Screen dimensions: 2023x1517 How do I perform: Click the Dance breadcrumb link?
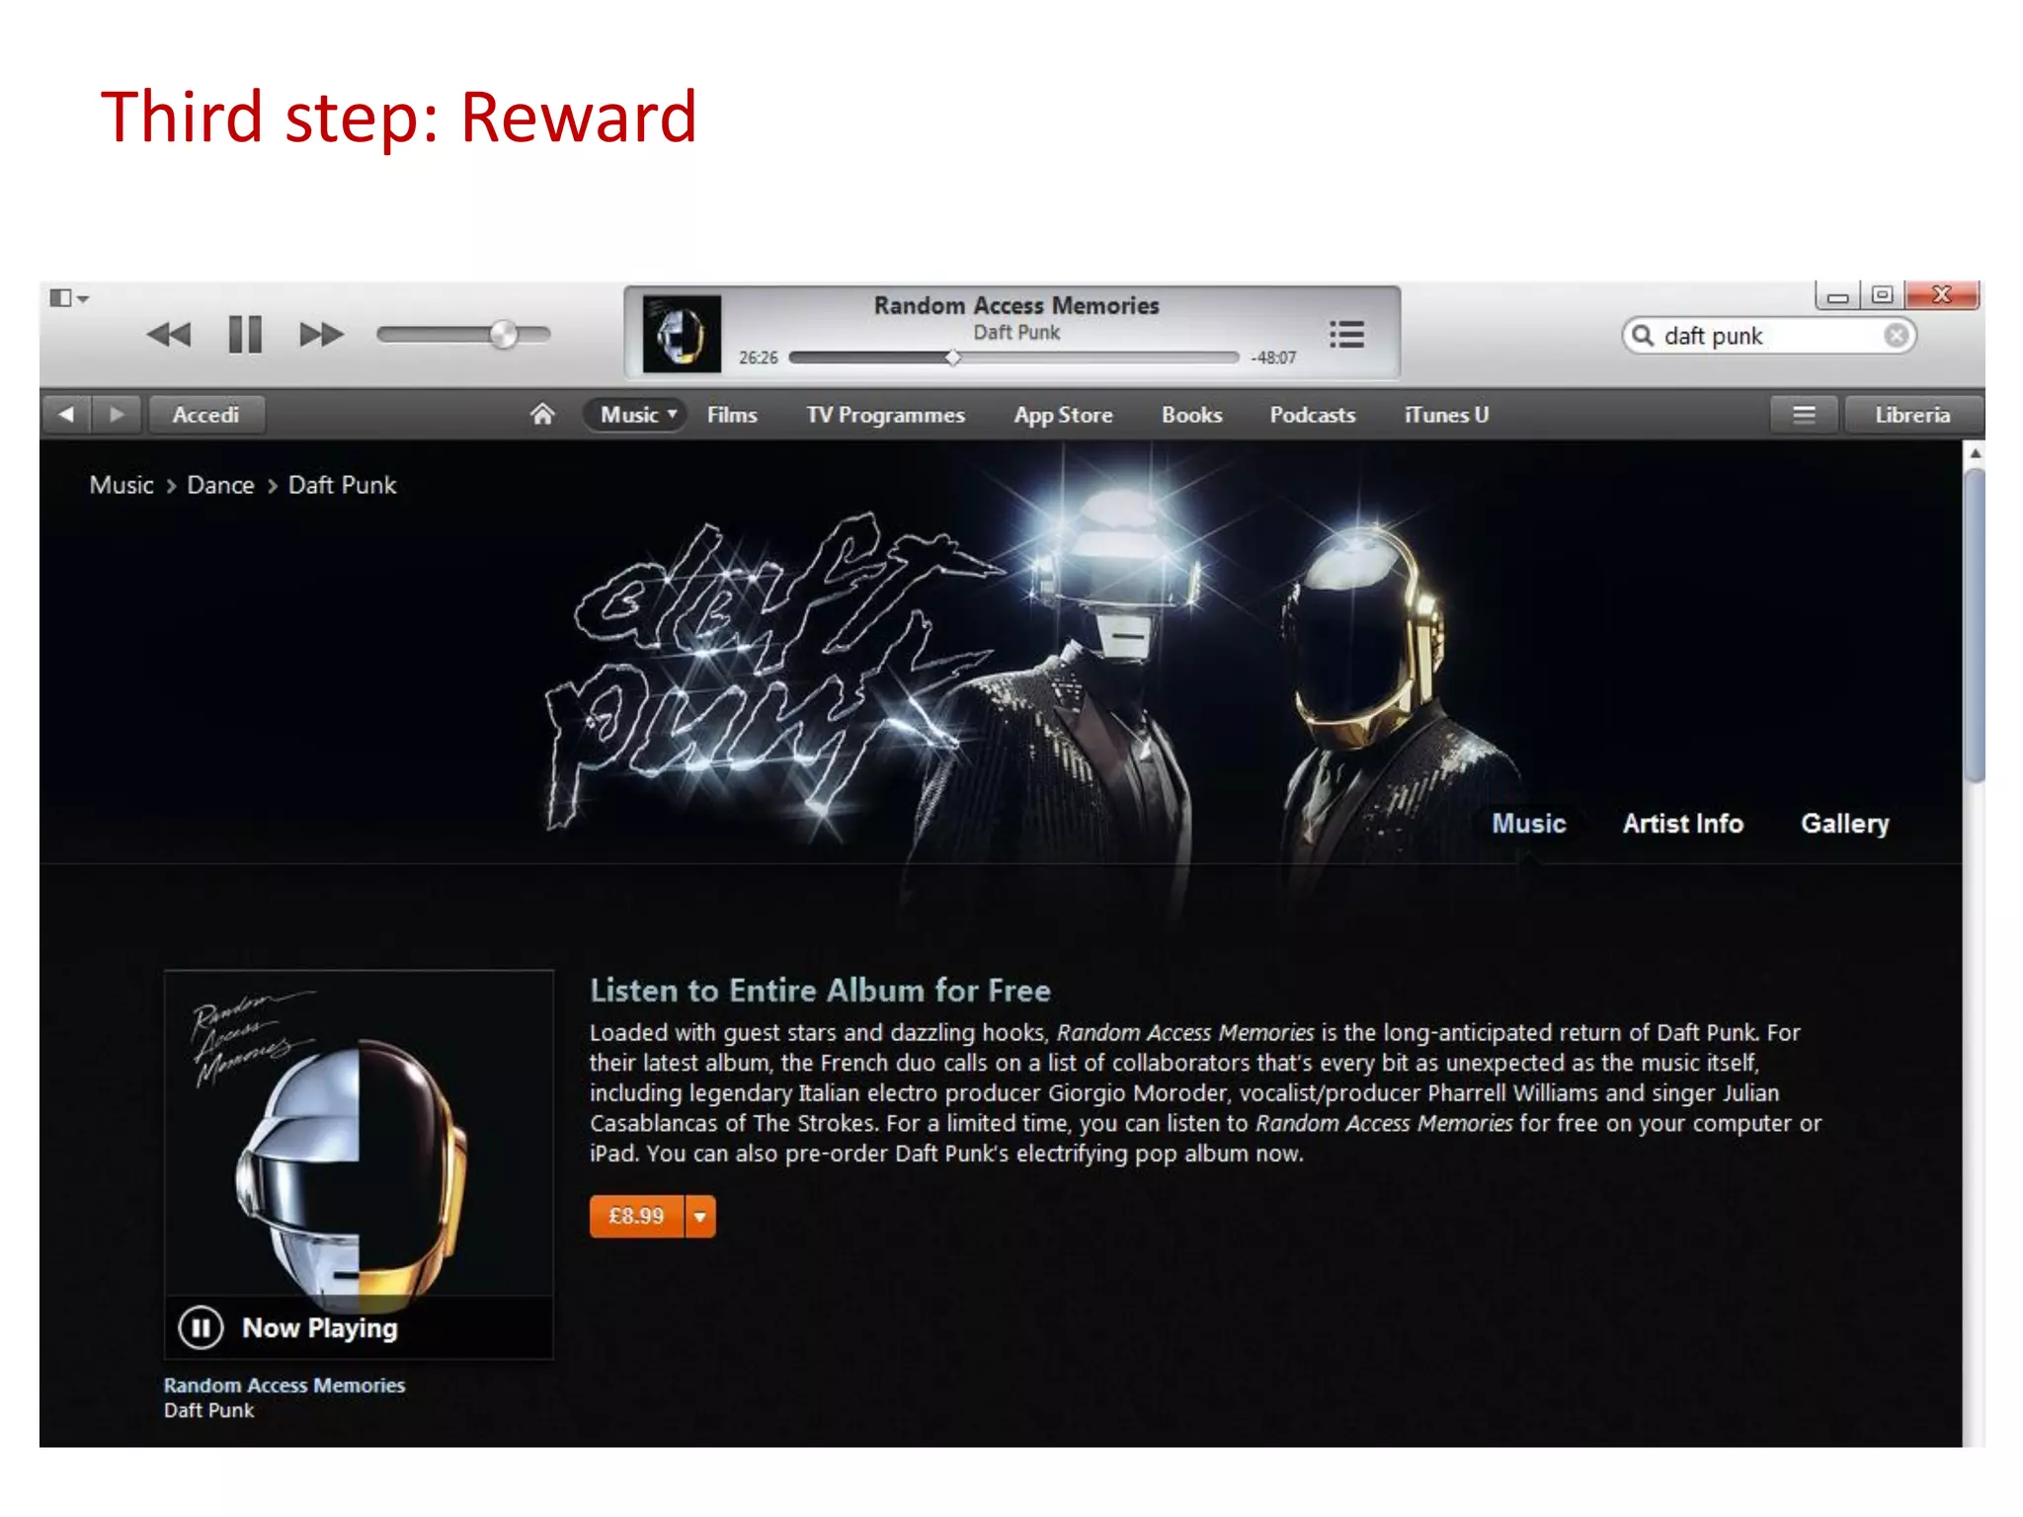tap(220, 485)
